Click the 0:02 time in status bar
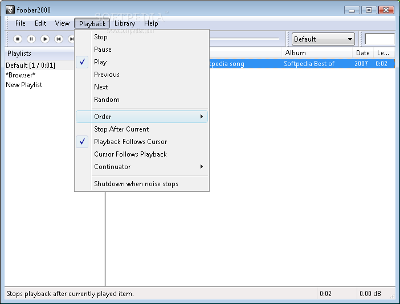Screen dimensions: 400x304 tap(325, 294)
